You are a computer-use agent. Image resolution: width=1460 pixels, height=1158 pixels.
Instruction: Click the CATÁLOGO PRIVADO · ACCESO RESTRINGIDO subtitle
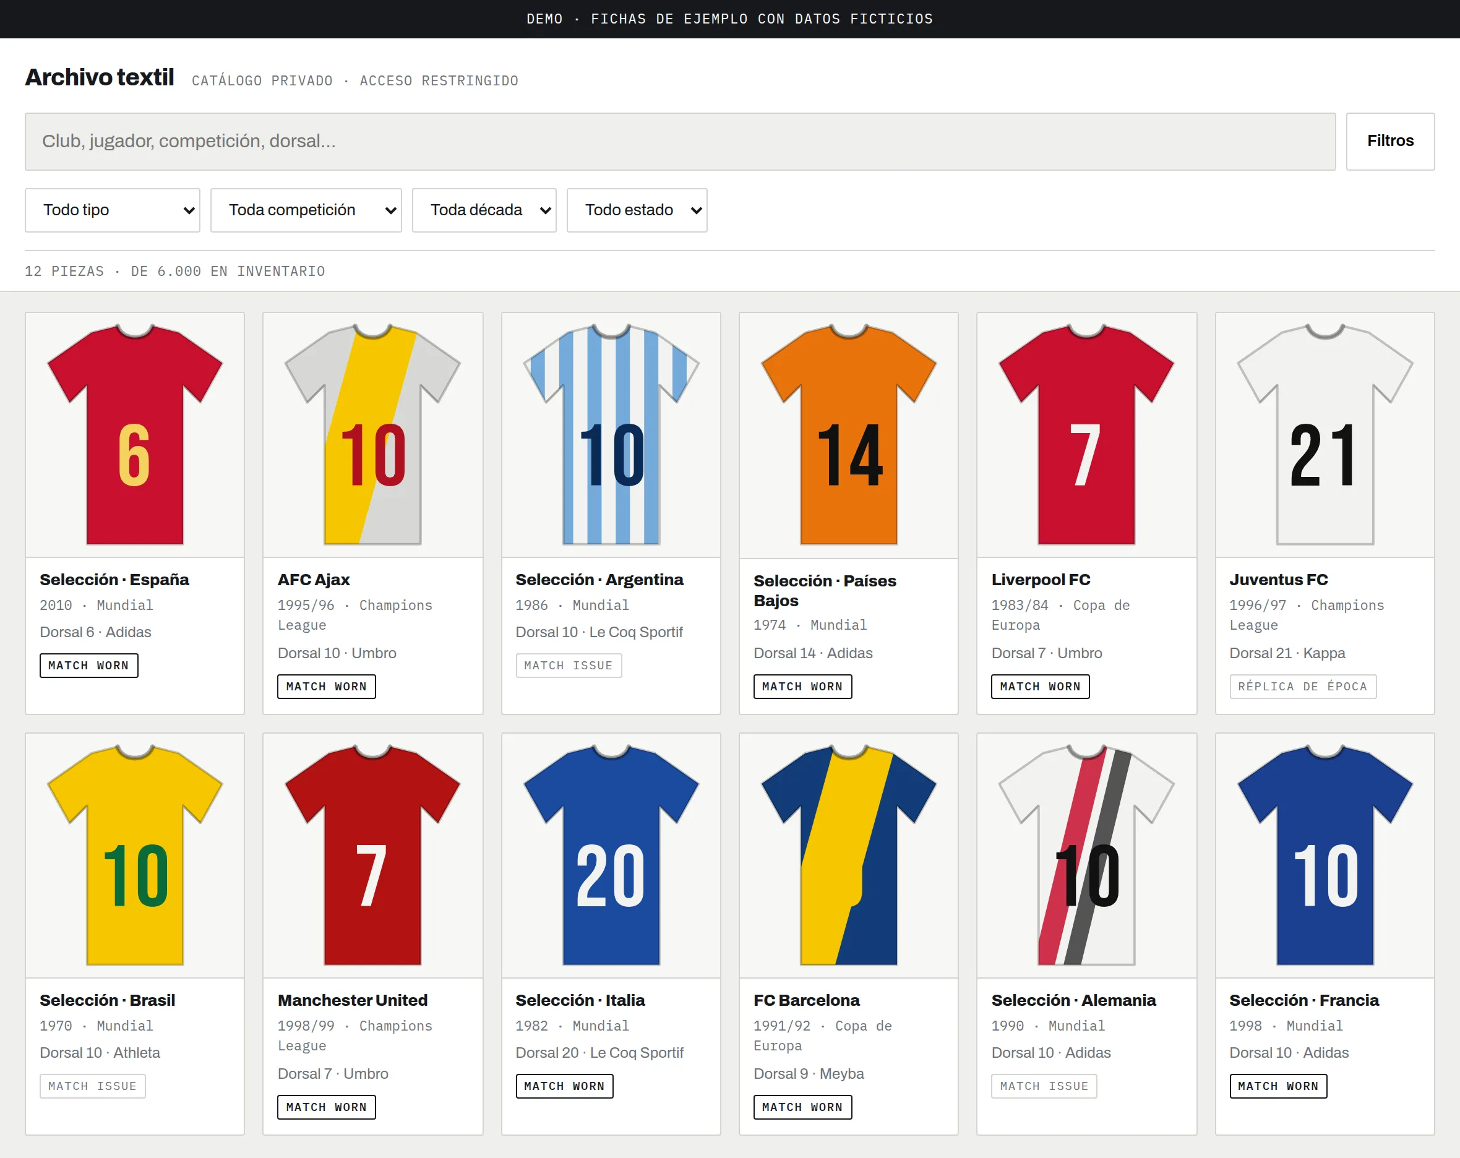(355, 80)
